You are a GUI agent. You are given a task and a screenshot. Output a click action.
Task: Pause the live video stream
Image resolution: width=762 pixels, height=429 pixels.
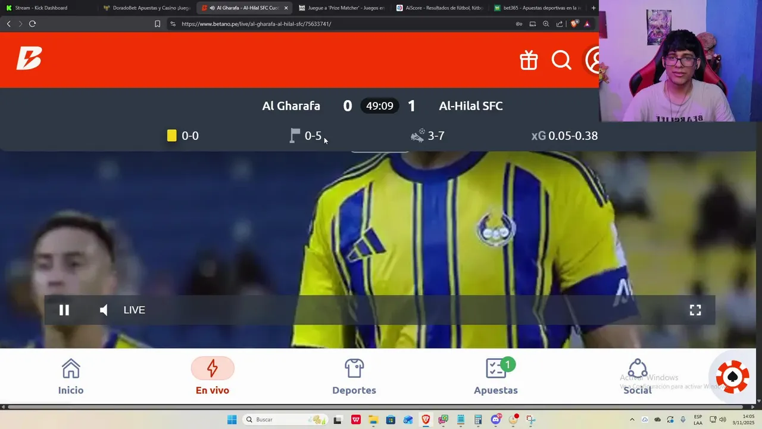coord(64,310)
